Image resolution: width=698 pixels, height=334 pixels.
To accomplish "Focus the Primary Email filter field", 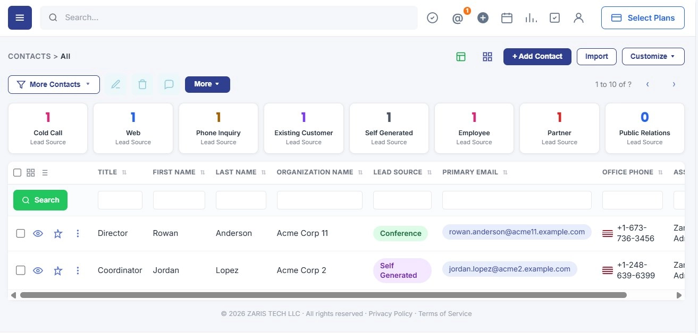I will [517, 200].
